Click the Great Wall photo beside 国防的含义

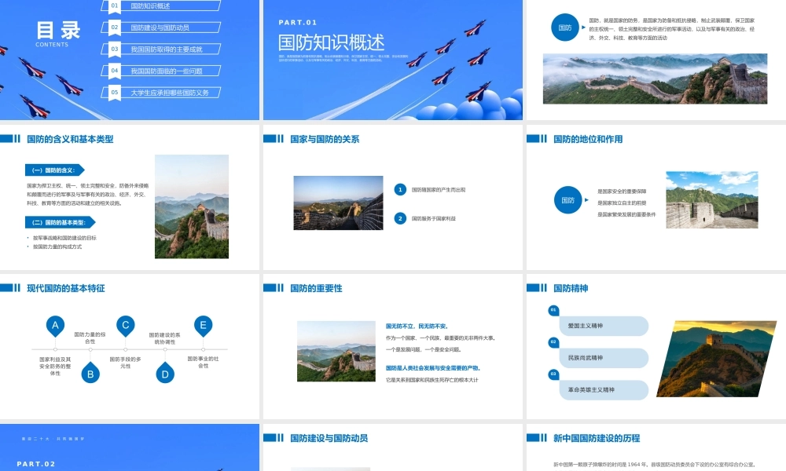pos(192,206)
